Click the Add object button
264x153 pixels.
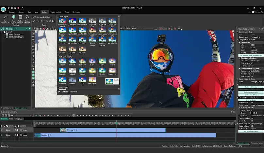pos(13,19)
